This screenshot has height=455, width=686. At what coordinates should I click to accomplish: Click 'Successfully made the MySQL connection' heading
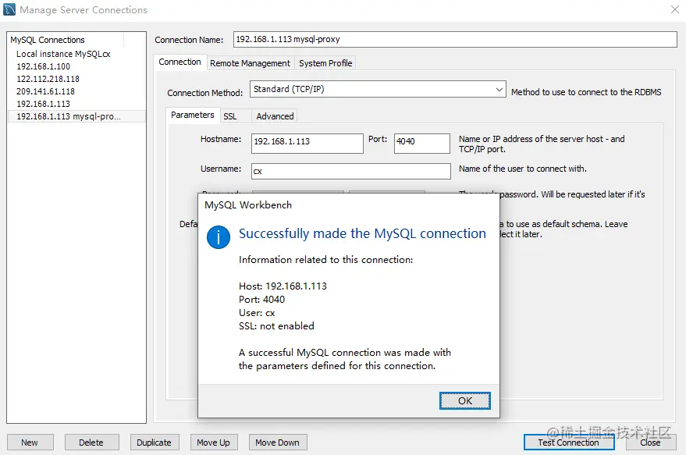362,233
